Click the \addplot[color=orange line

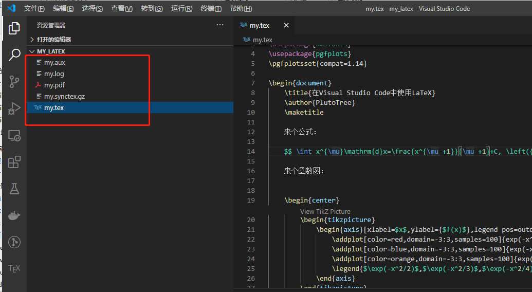[x=432, y=259]
